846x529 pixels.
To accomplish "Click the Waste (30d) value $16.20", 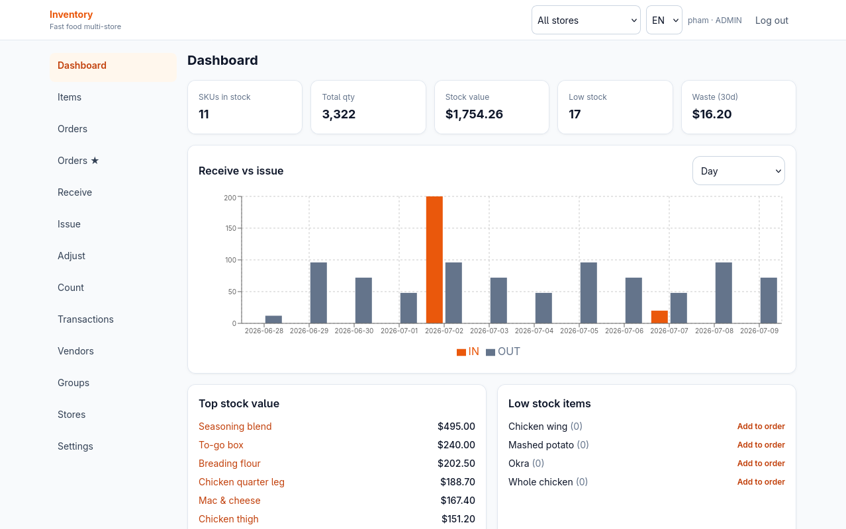I will click(x=712, y=114).
